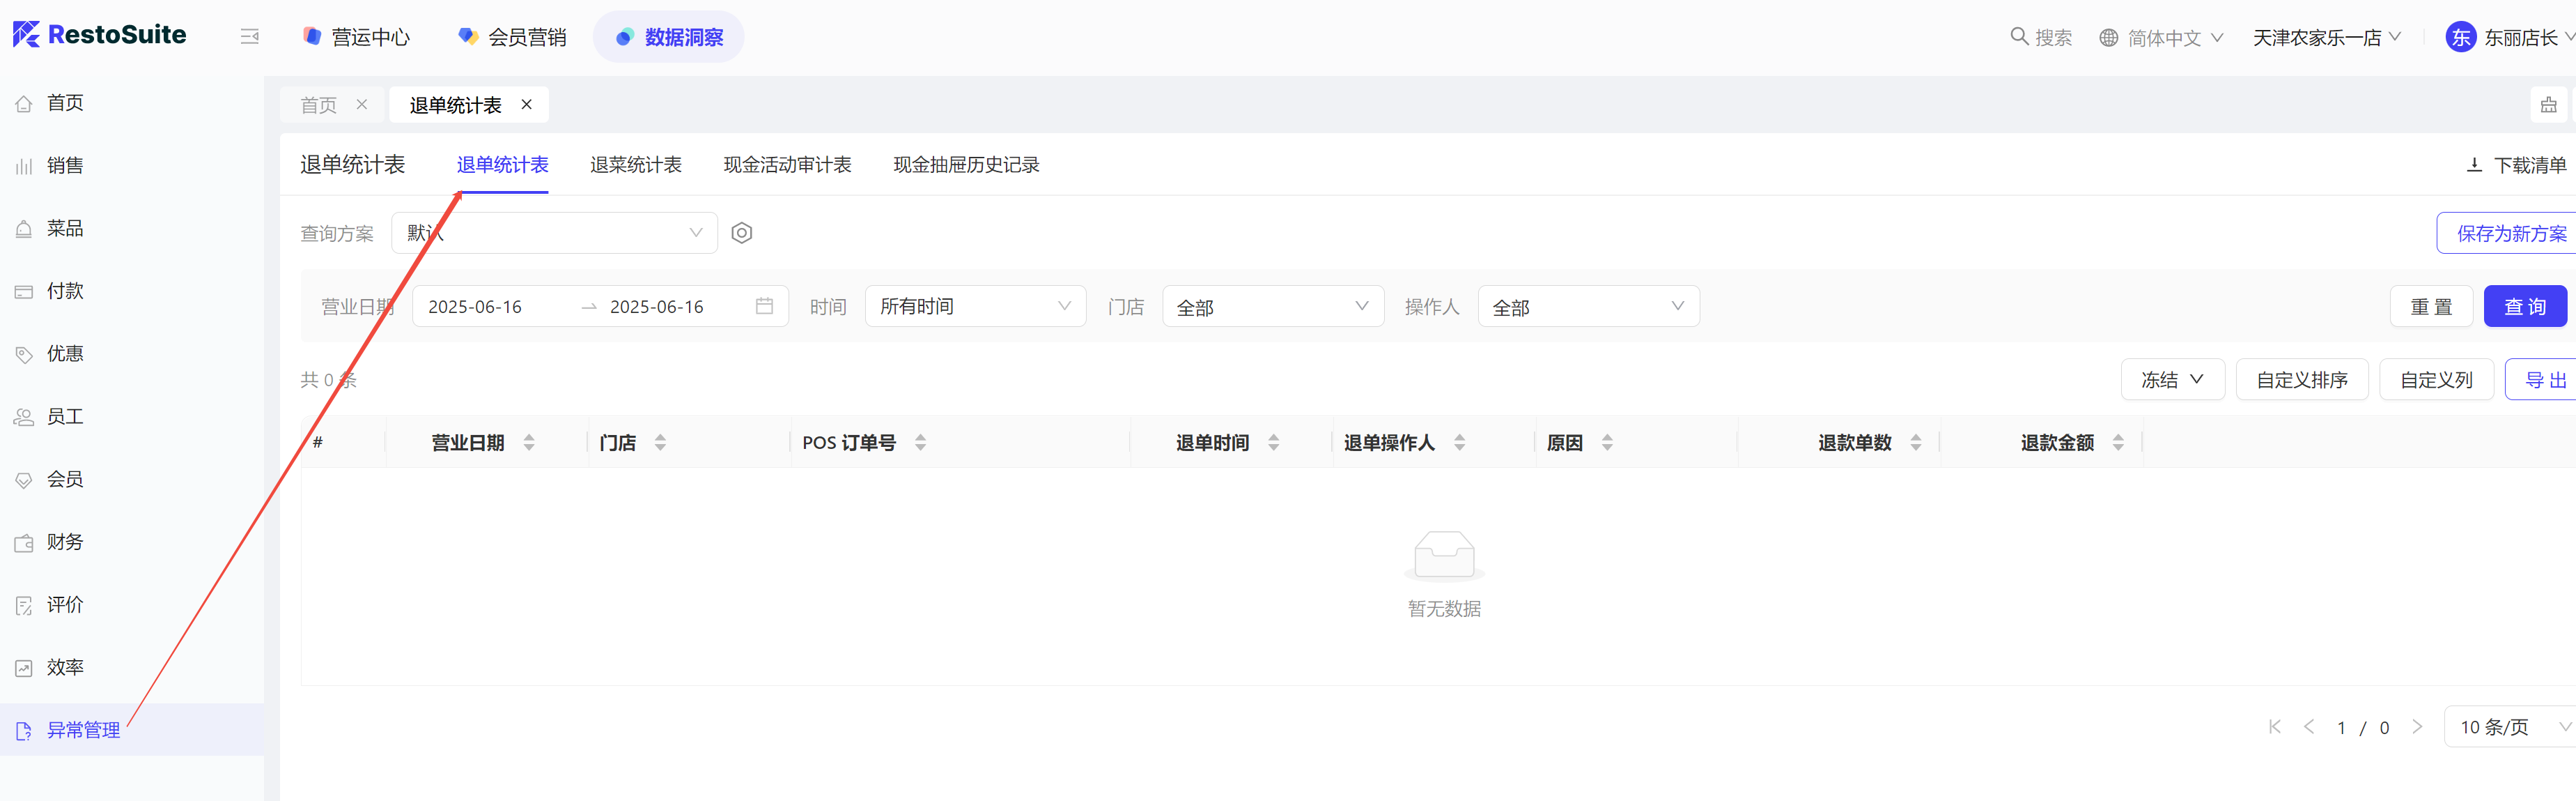Click the 查询 button
This screenshot has height=801, width=2576.
point(2524,306)
